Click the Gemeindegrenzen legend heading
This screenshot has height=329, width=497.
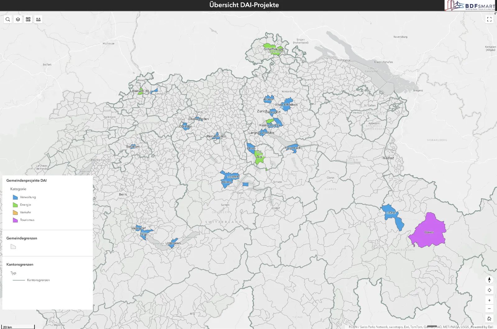22,238
